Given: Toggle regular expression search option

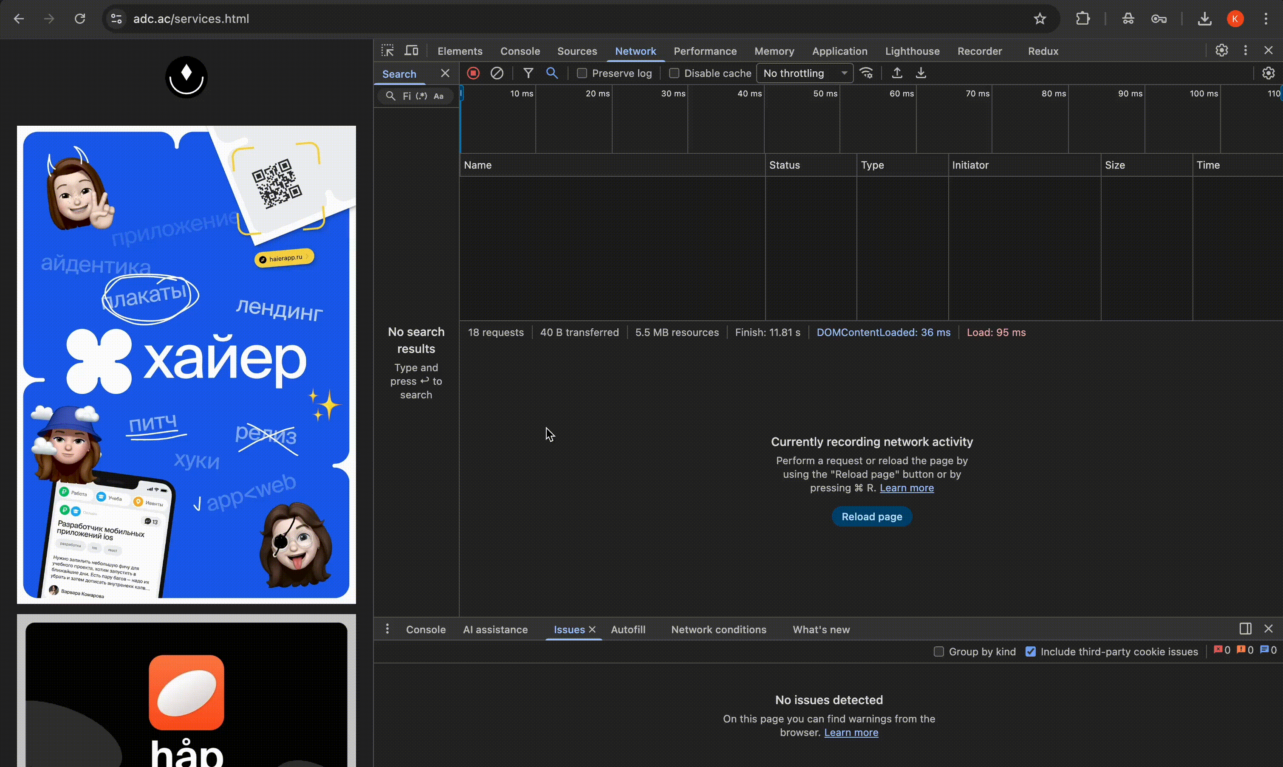Looking at the screenshot, I should pos(421,96).
